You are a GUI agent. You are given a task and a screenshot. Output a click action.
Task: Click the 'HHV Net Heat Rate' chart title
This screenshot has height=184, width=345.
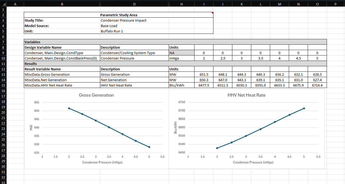click(246, 95)
